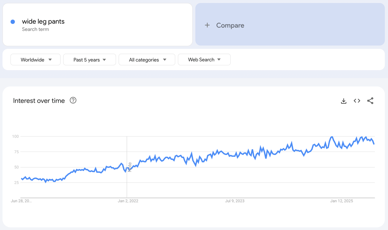Open help tooltip beside Interest over time
The image size is (388, 230).
[73, 100]
